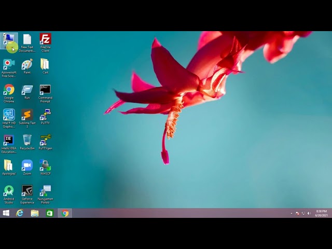
Task: Open the FileZilla Client shortcut
Action: [45, 43]
